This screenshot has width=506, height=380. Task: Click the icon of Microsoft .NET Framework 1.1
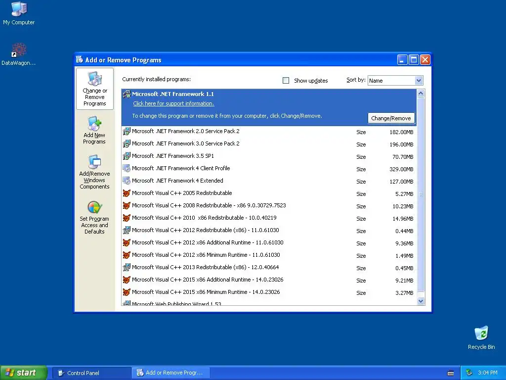point(126,95)
